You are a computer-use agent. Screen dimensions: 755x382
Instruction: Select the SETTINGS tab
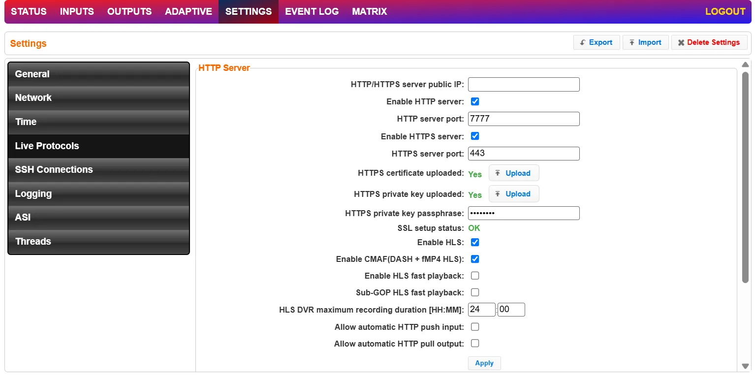[x=249, y=11]
